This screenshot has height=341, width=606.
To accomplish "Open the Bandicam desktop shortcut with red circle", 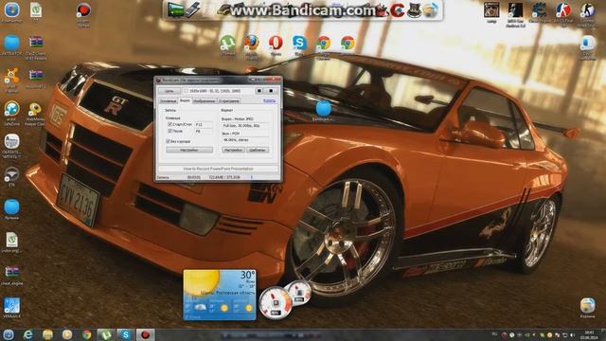I will coord(83,10).
